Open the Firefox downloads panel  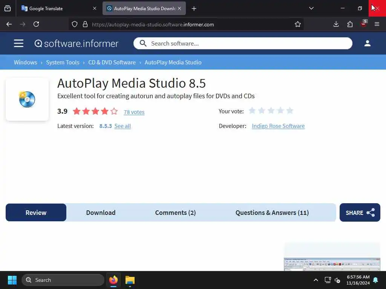pyautogui.click(x=336, y=24)
